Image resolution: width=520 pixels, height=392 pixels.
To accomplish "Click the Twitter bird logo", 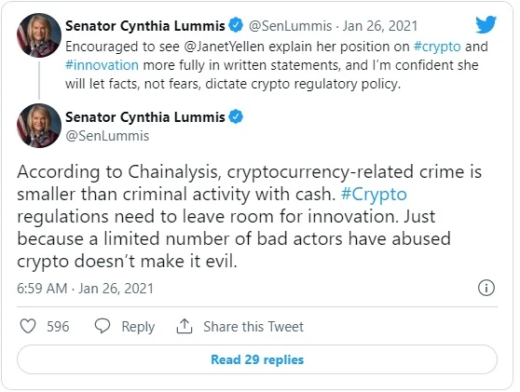I will [486, 24].
